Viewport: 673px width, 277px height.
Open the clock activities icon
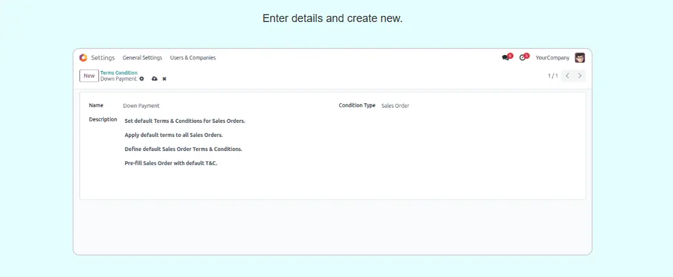(523, 57)
